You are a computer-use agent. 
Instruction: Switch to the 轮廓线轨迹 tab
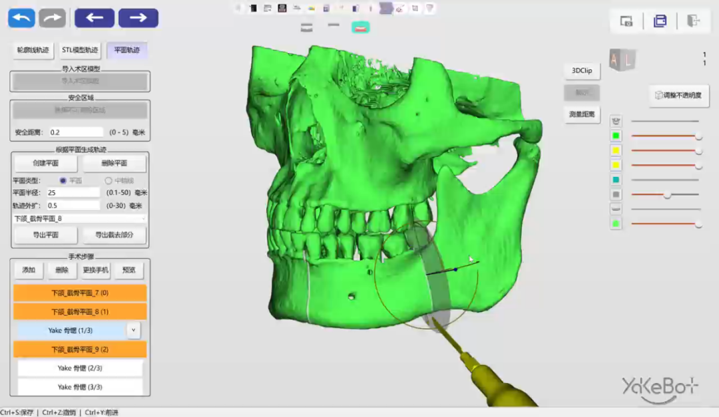click(33, 50)
